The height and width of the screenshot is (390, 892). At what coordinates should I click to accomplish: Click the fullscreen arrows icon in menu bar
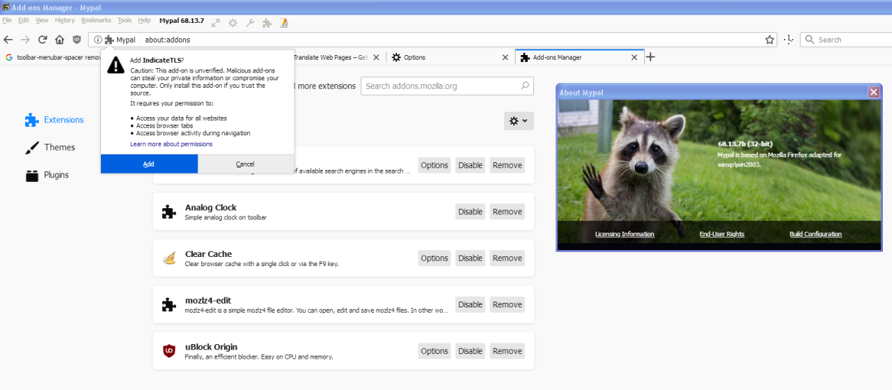[x=216, y=23]
